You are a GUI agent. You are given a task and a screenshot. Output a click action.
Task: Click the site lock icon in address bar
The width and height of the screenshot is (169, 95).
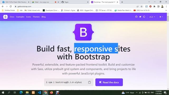click(16, 6)
